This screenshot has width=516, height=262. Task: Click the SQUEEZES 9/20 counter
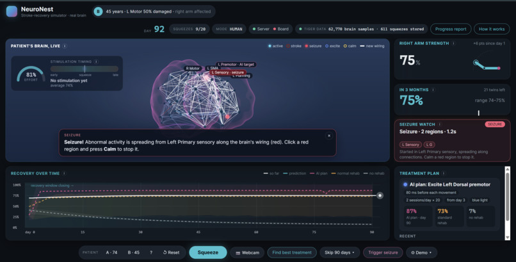[x=189, y=29]
